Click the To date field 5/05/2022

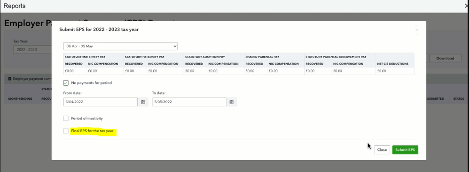(x=189, y=102)
